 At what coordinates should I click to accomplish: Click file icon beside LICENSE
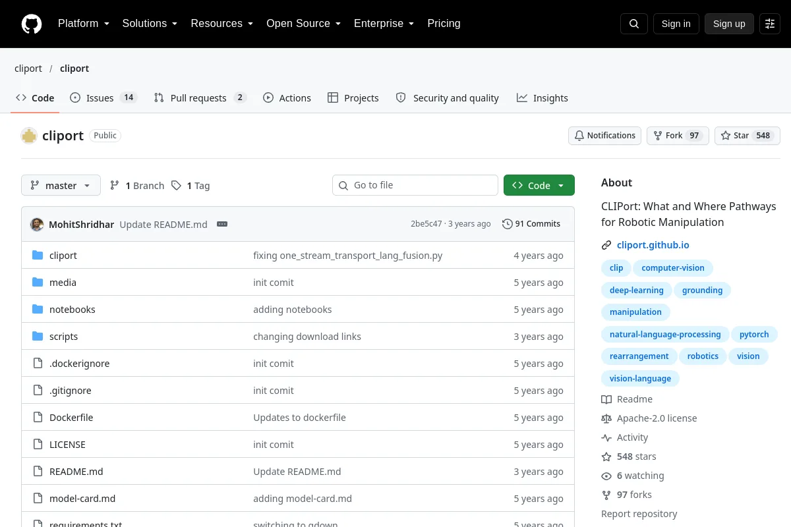pos(38,445)
